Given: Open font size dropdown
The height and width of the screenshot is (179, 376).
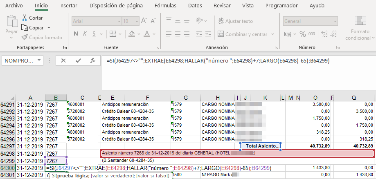Looking at the screenshot, I should pos(137,21).
